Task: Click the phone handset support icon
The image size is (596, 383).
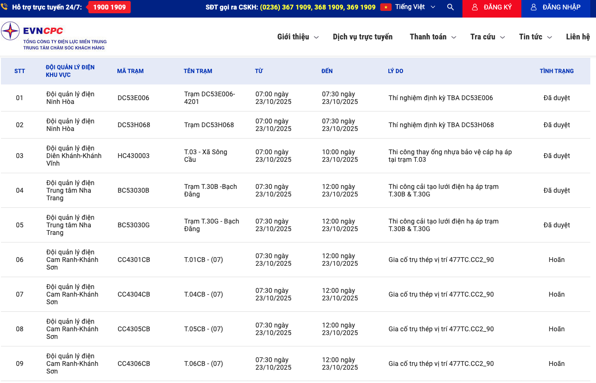Action: 5,7
